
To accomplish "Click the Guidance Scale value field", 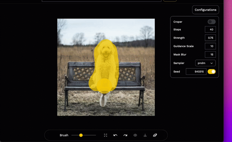I will tap(210, 46).
